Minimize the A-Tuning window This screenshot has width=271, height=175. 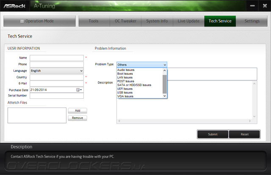point(252,6)
